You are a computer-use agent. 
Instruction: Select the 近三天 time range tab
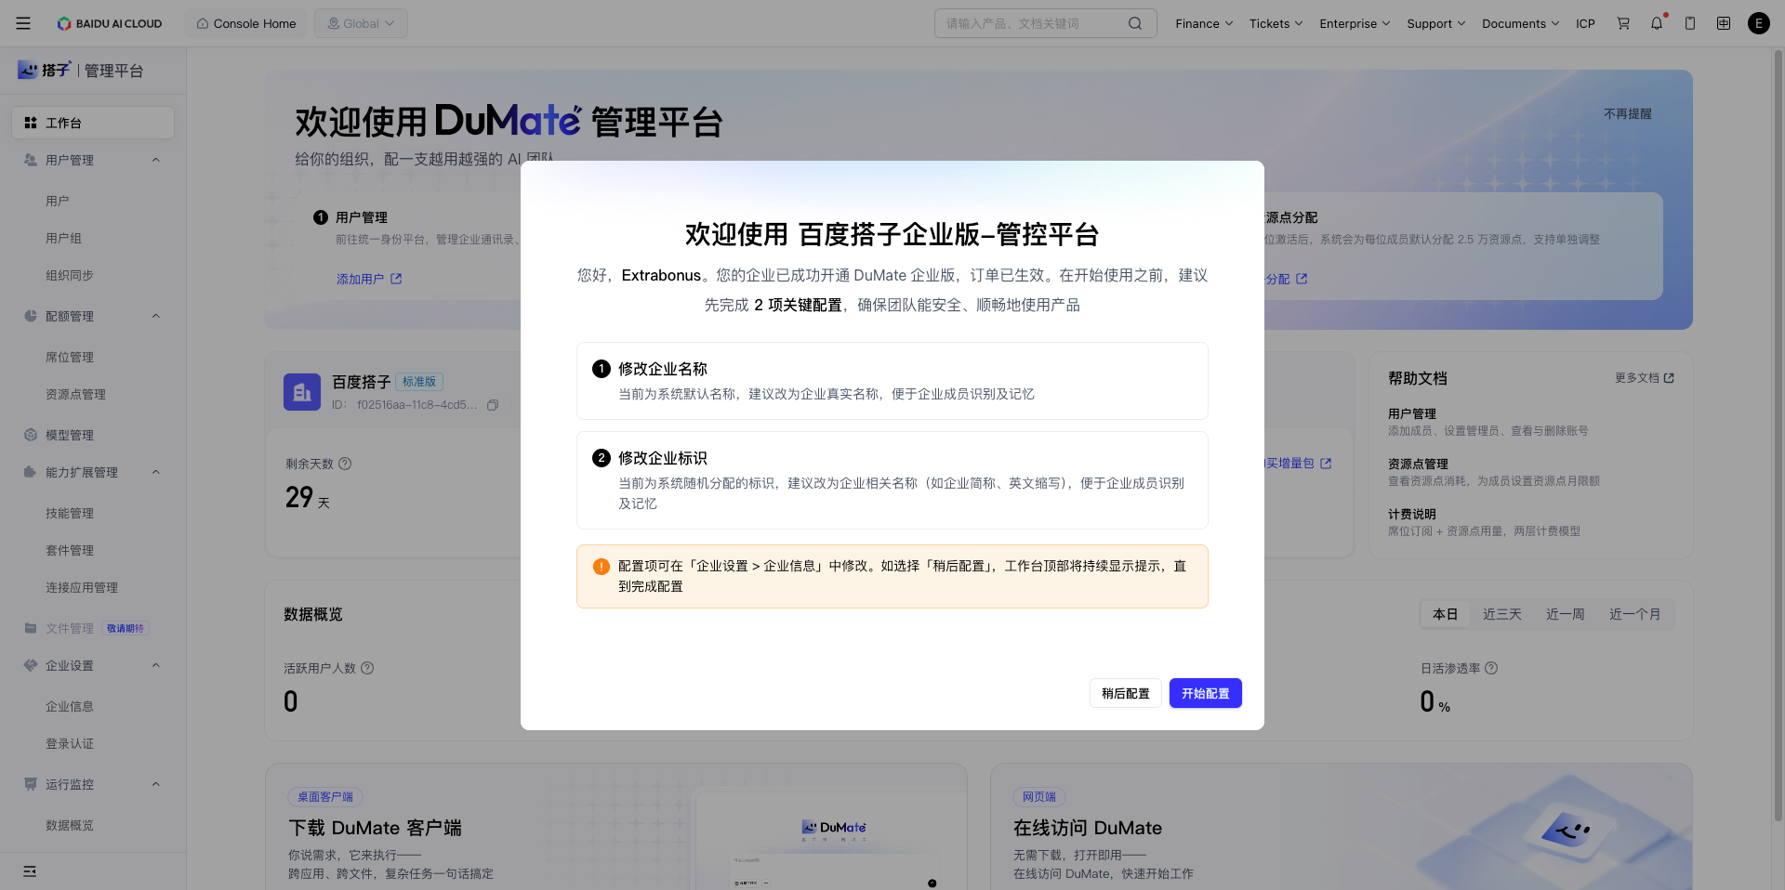click(1502, 614)
